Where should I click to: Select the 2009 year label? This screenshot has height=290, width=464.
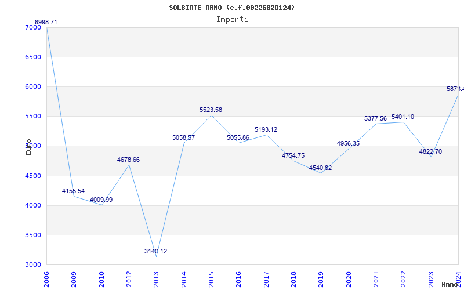point(74,280)
